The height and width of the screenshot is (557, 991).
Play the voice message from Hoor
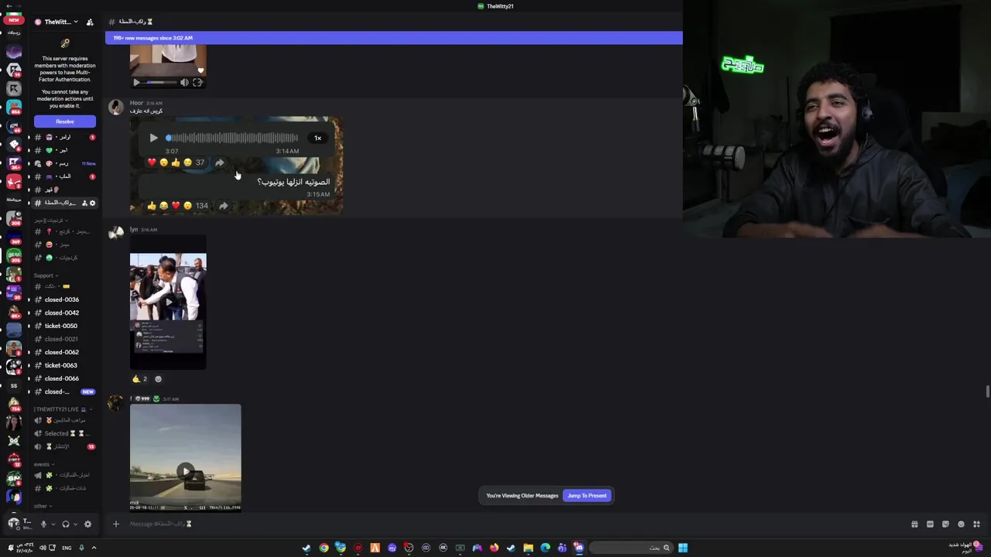pos(153,138)
